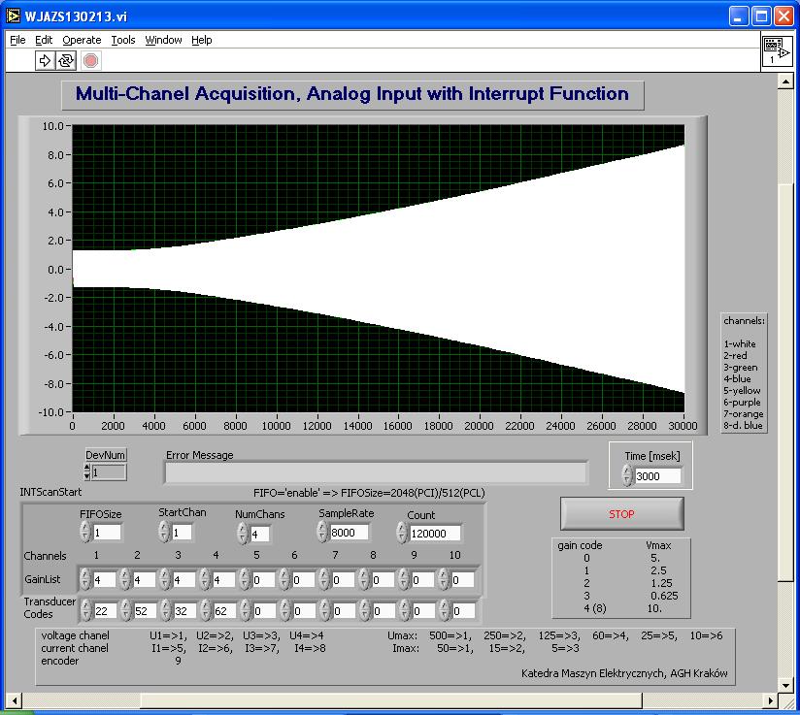Screen dimensions: 800x715
Task: Click the 30000 x-axis scale label
Action: pyautogui.click(x=683, y=425)
